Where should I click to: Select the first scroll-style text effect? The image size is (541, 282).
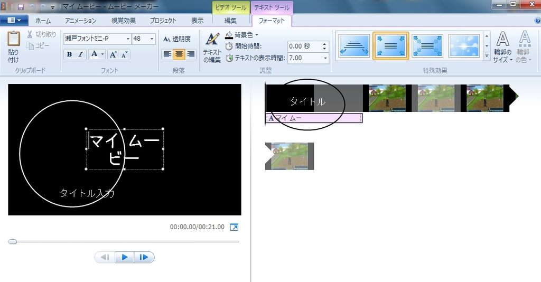(352, 46)
